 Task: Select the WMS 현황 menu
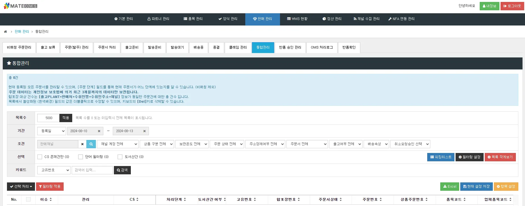pyautogui.click(x=297, y=19)
